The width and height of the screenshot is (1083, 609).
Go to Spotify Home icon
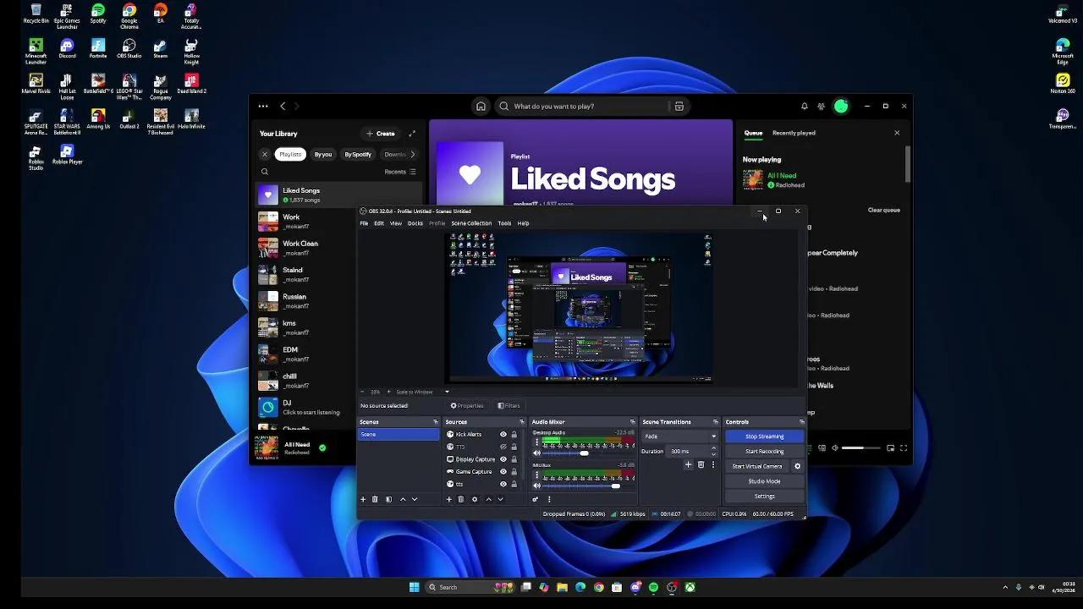click(x=481, y=107)
